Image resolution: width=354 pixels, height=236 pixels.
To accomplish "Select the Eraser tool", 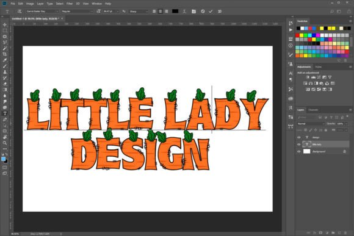I will pyautogui.click(x=5, y=84).
